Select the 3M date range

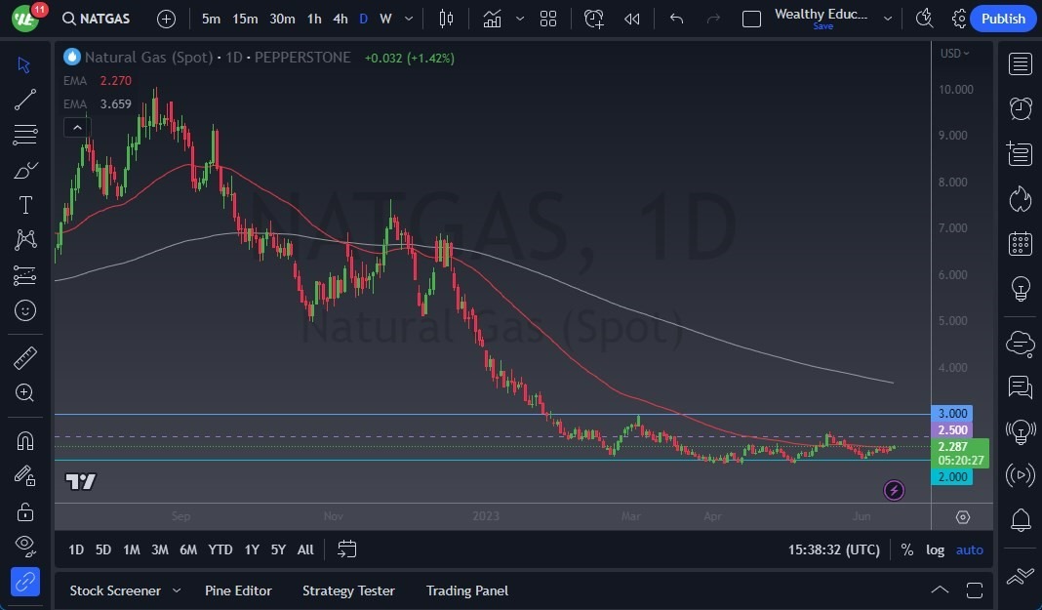[x=159, y=549]
